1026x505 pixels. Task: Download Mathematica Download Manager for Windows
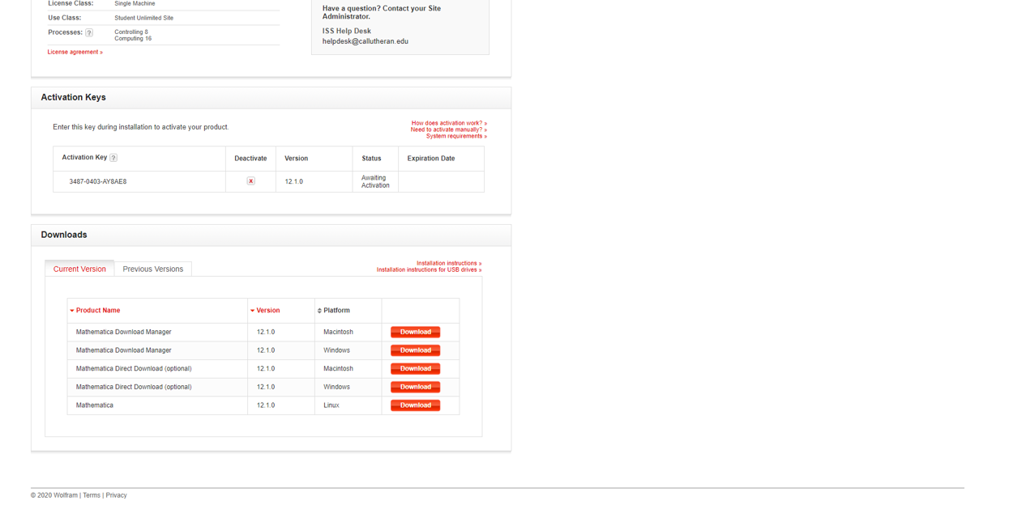point(415,350)
